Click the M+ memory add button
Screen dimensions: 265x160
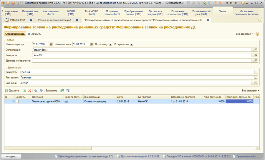tap(232, 3)
